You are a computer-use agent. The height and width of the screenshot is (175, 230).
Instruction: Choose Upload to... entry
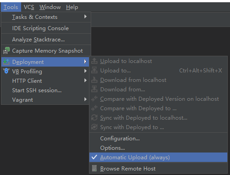115,71
